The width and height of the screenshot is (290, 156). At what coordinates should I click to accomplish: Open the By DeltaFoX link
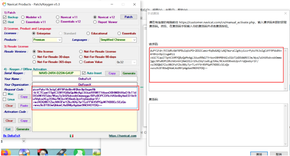coord(12,136)
